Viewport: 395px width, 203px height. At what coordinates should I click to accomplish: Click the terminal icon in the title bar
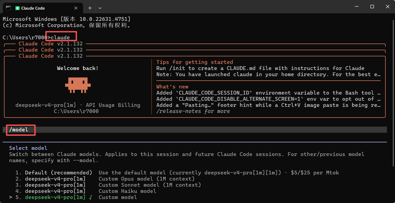(8, 8)
